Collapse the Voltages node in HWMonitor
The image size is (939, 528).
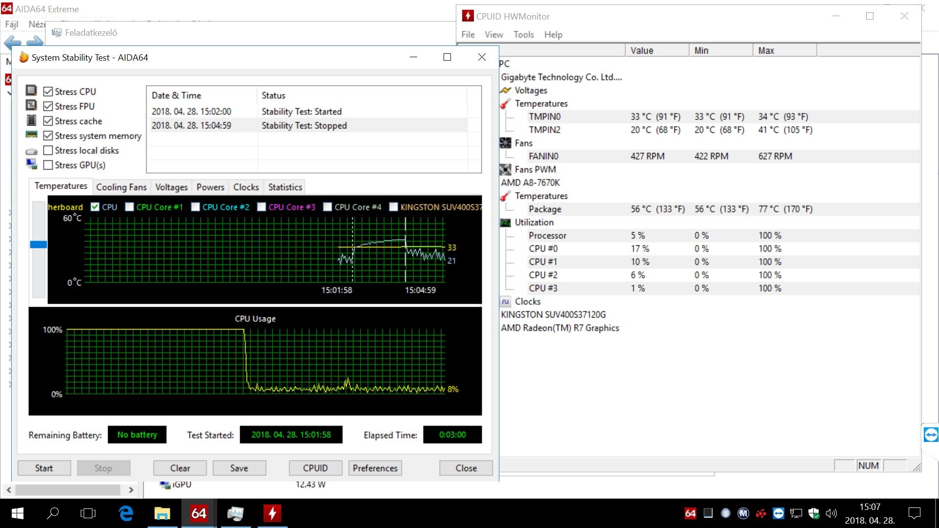click(531, 90)
